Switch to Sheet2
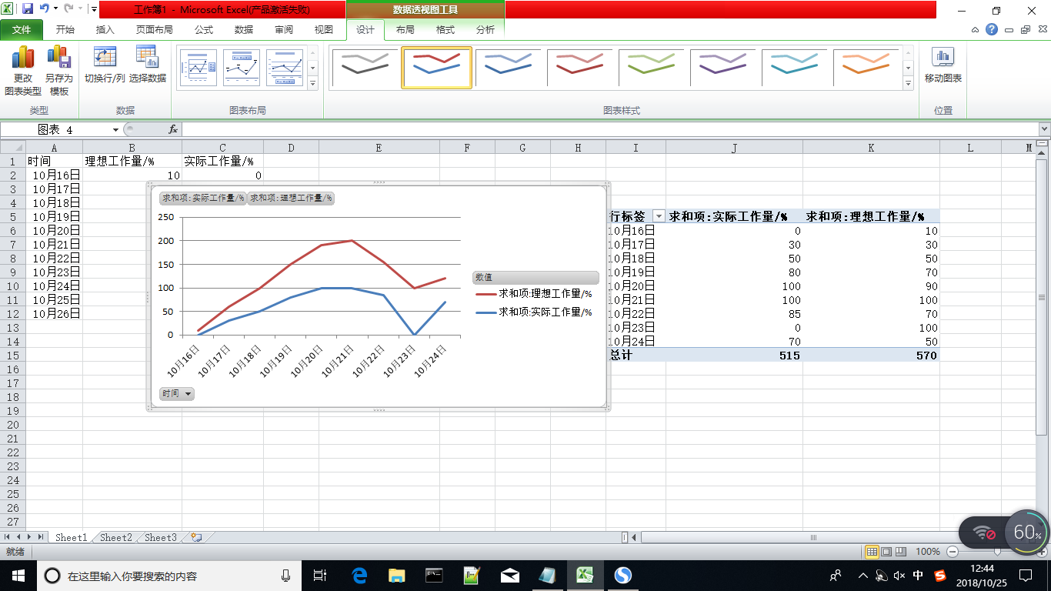1051x591 pixels. (116, 538)
